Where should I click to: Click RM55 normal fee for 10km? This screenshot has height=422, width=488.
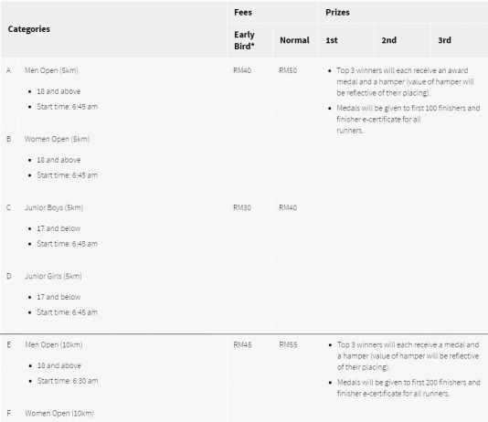tap(288, 345)
